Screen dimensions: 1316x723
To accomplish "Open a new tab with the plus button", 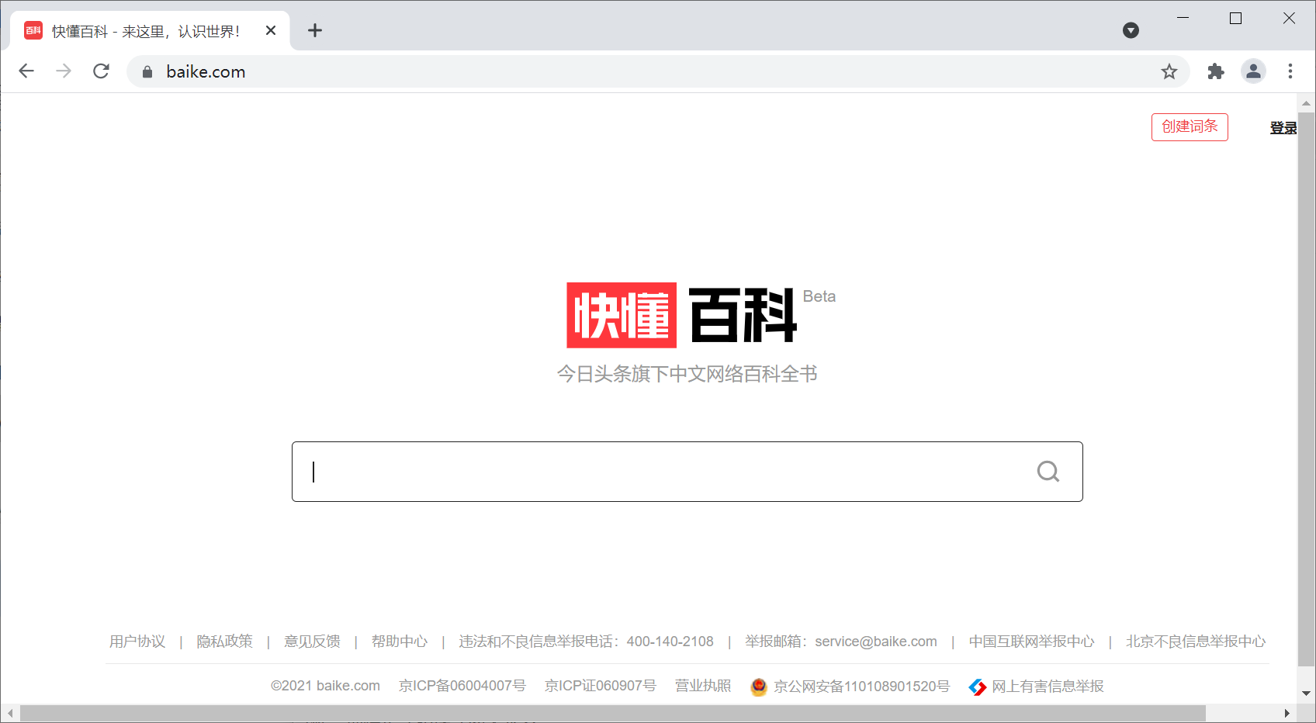I will (315, 30).
